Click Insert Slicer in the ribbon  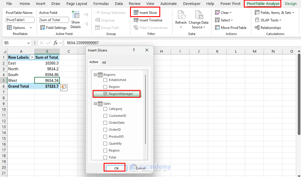[x=145, y=13]
